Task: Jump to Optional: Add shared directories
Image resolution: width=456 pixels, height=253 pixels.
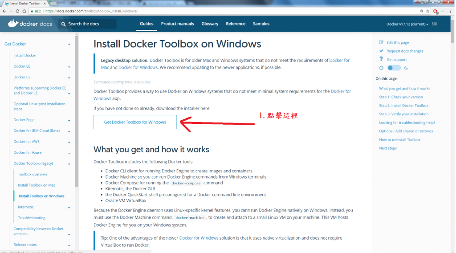Action: (x=406, y=131)
